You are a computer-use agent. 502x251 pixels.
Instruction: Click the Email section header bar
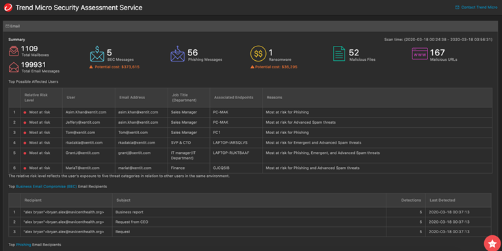pos(251,26)
